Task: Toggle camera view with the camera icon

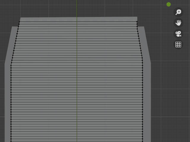Action: pos(178,34)
